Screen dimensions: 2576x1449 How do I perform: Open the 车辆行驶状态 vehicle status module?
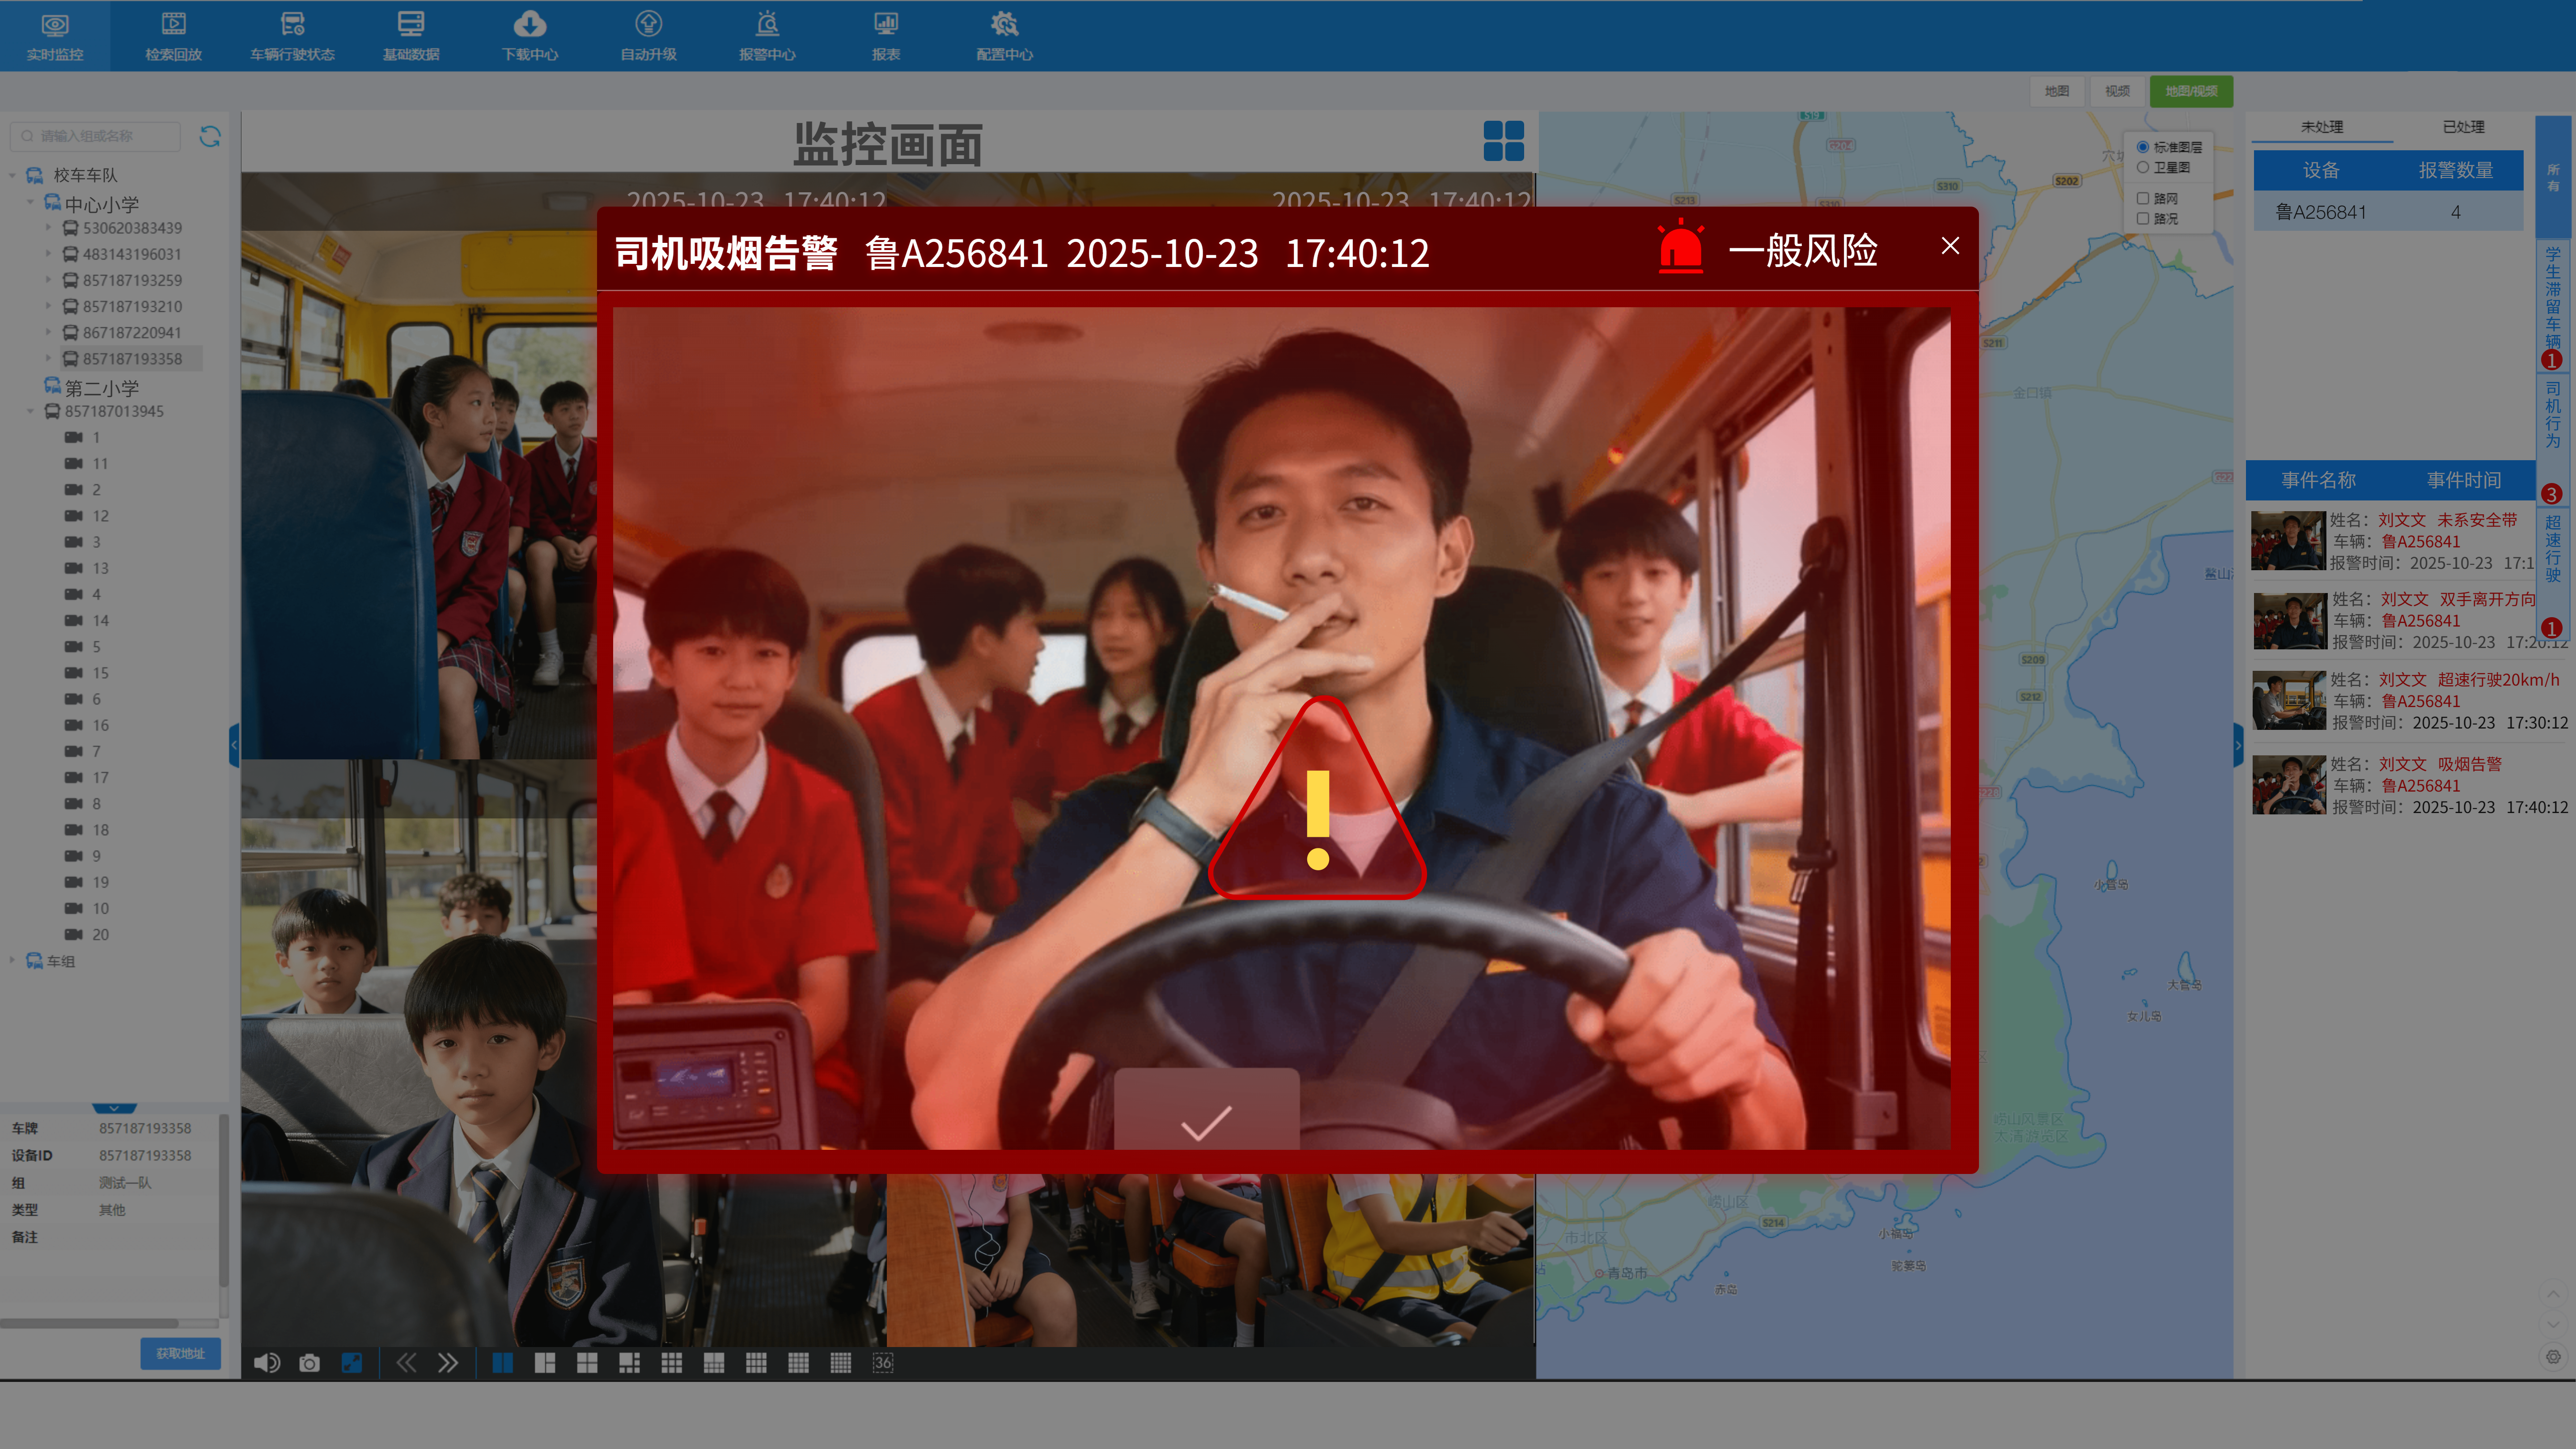tap(292, 36)
